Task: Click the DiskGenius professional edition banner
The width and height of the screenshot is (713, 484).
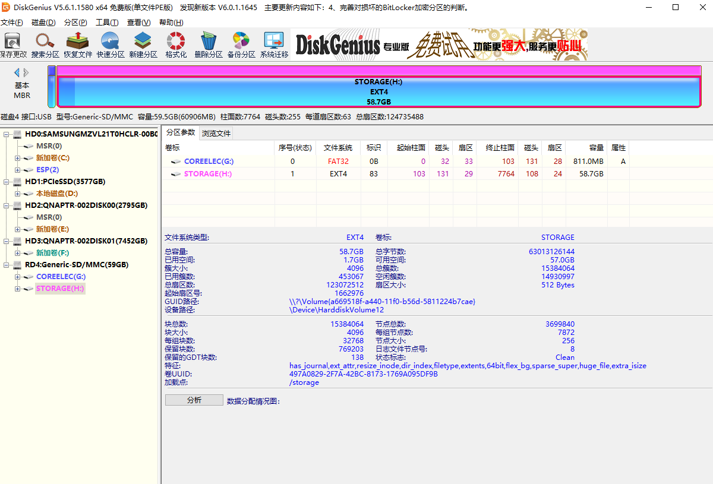Action: click(439, 45)
